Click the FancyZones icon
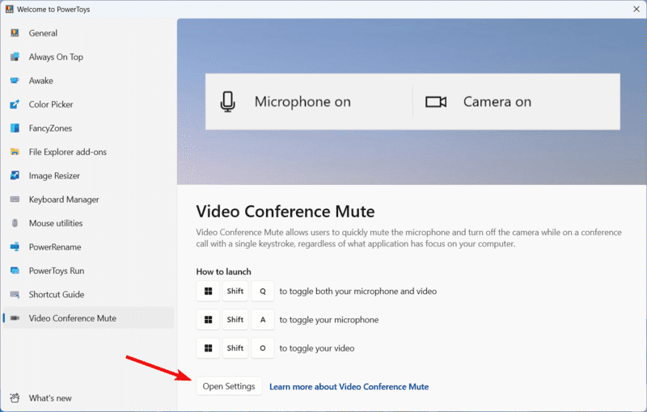 coord(15,128)
